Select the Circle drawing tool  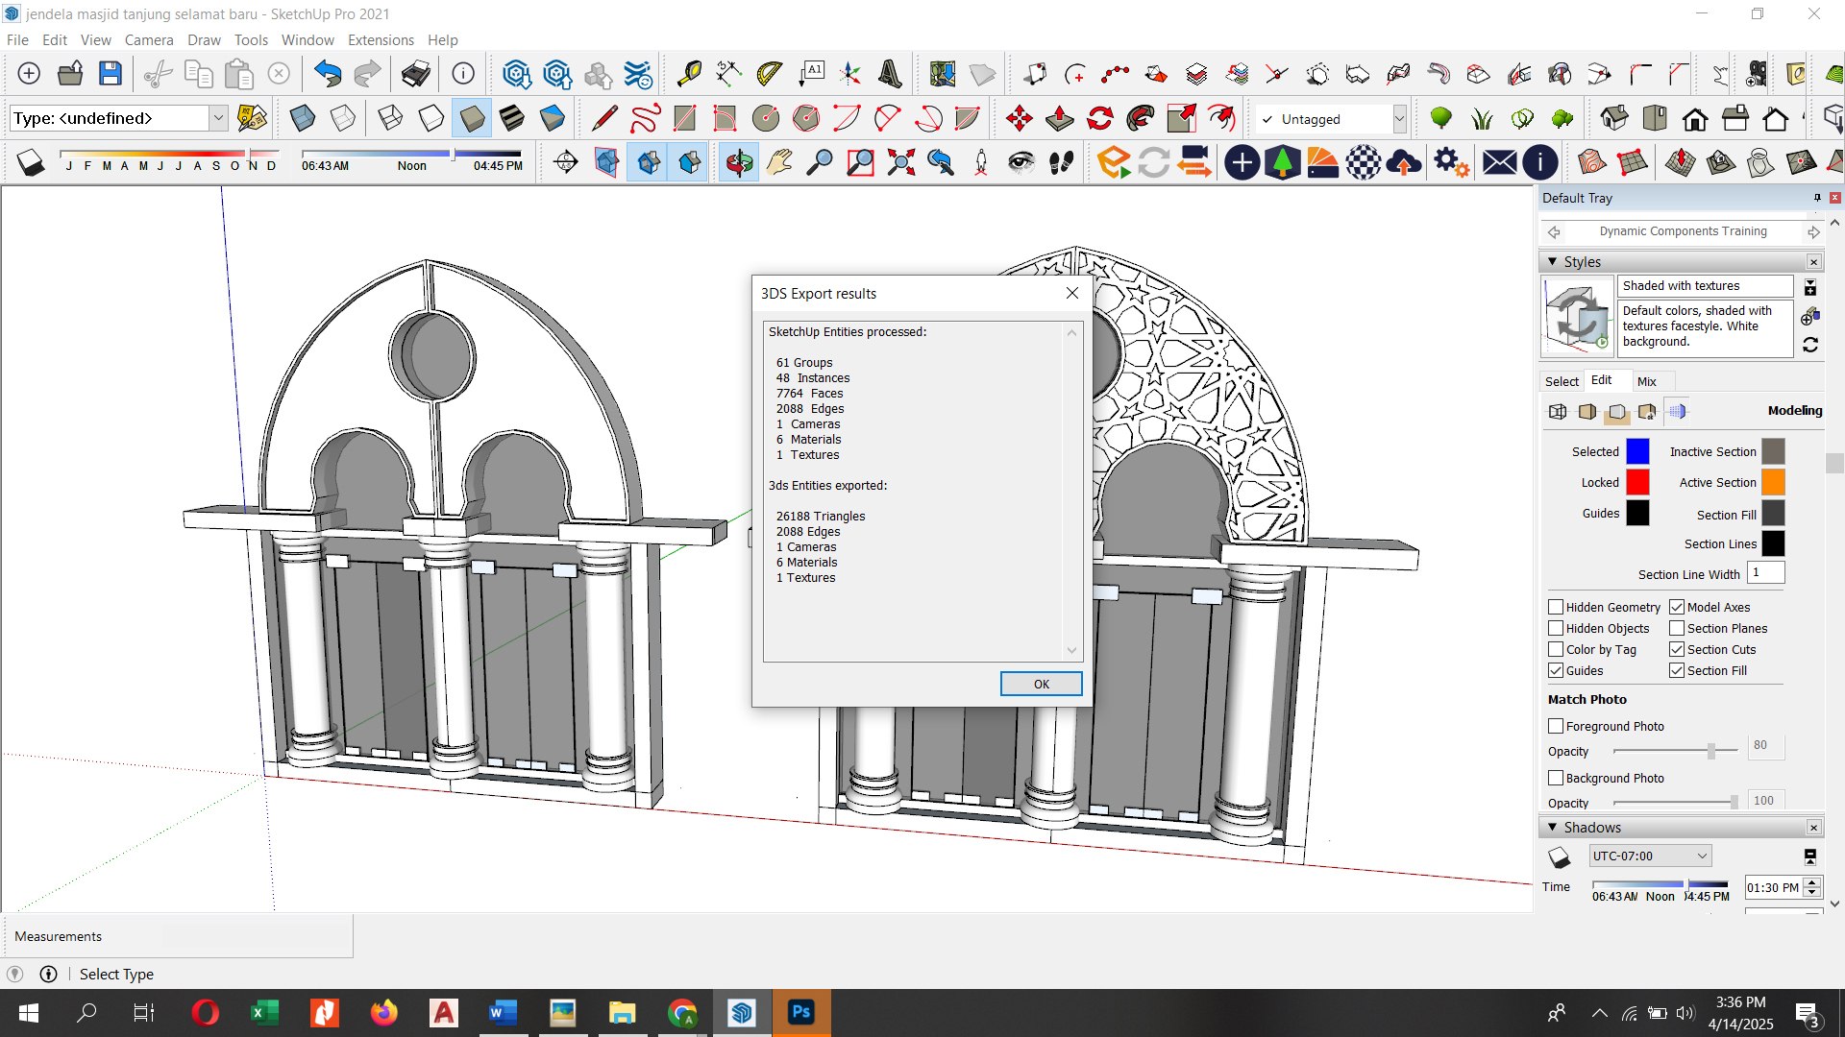click(766, 119)
